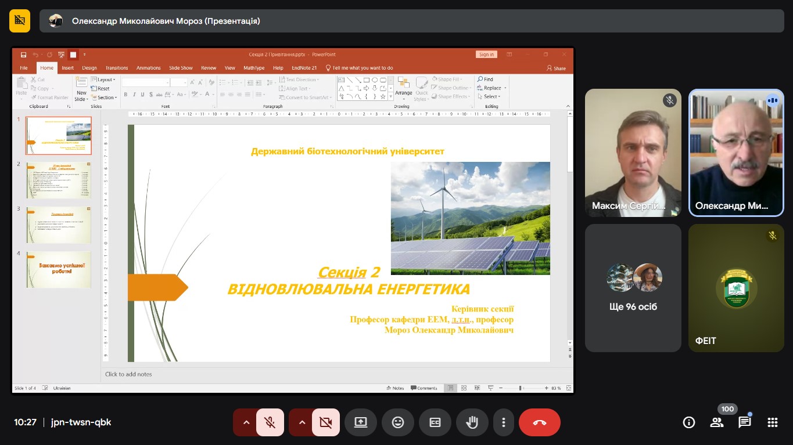Turn on the camera

click(325, 422)
